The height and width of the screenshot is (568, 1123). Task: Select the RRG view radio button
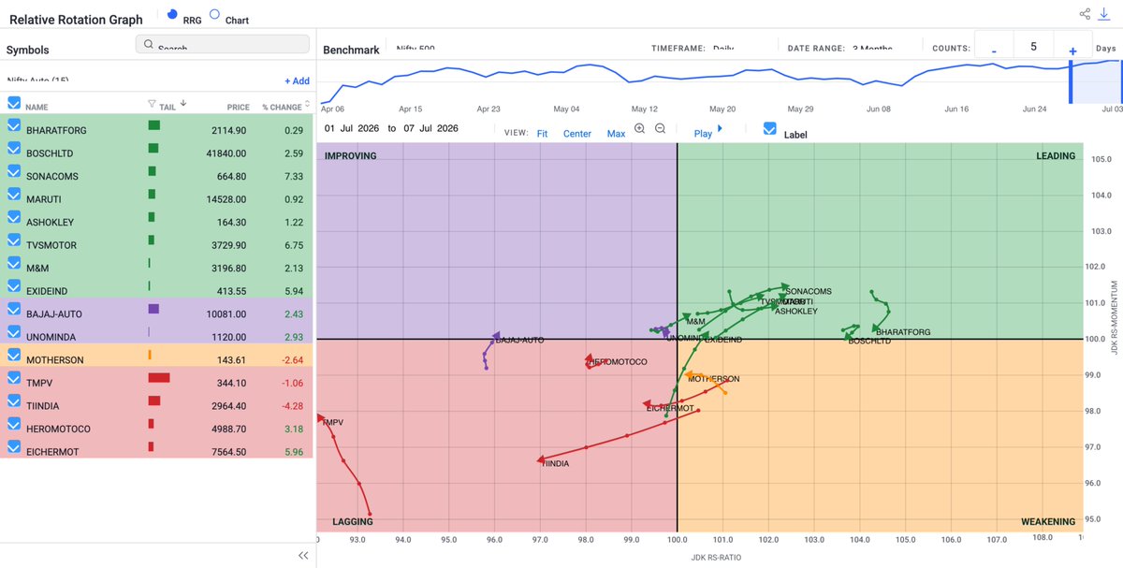coord(172,14)
